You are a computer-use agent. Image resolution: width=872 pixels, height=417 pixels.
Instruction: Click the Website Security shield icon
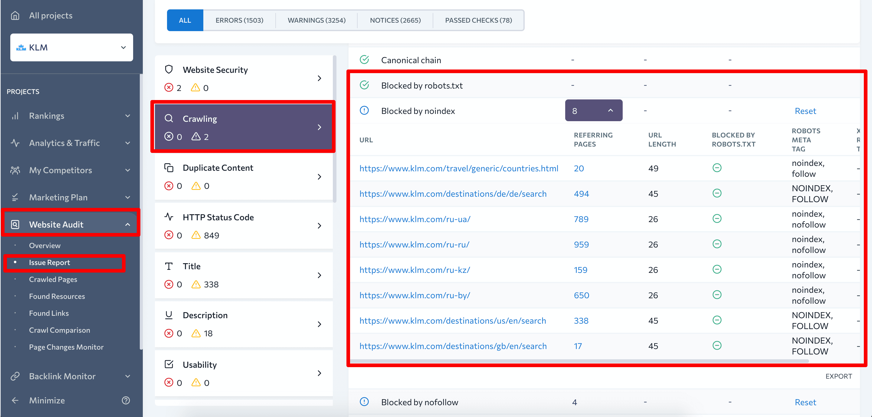169,70
